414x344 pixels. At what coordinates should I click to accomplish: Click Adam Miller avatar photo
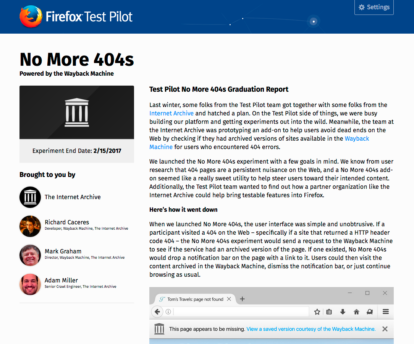pyautogui.click(x=30, y=284)
